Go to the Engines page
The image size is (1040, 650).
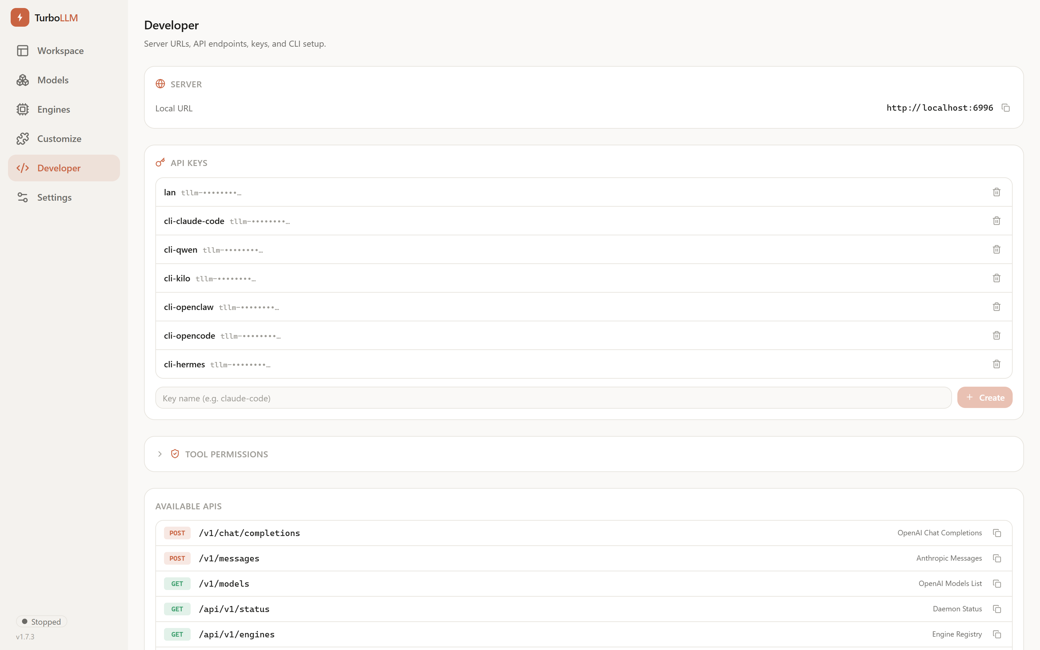click(64, 109)
